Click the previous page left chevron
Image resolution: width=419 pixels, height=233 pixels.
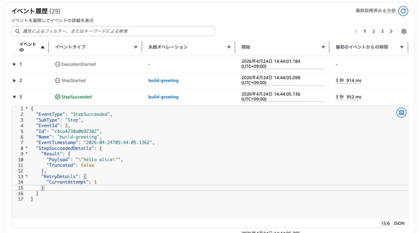point(356,31)
